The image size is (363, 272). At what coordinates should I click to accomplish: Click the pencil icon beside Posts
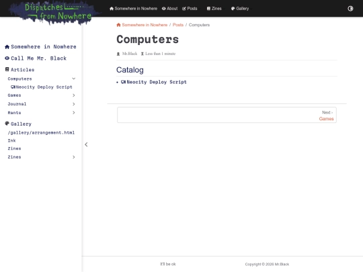(184, 9)
